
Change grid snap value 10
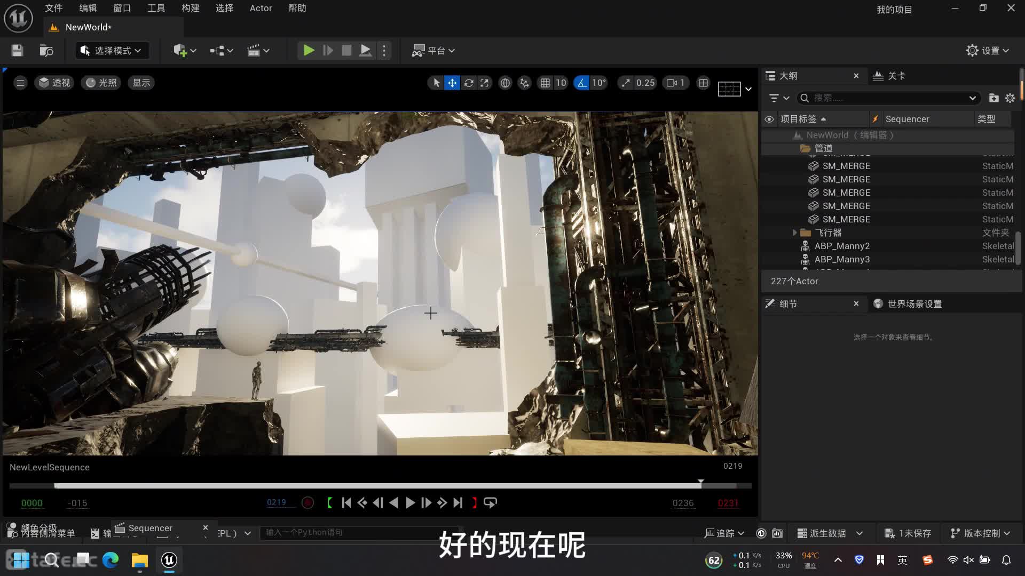pos(561,83)
